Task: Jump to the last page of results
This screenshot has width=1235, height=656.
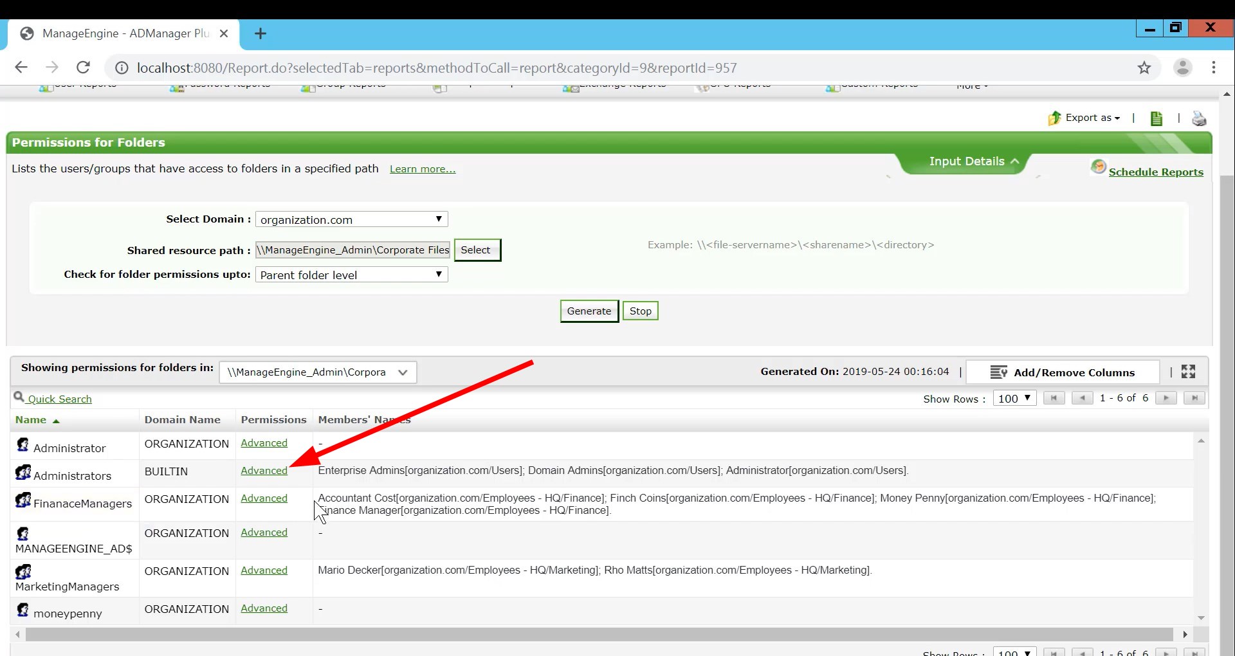Action: (1194, 398)
